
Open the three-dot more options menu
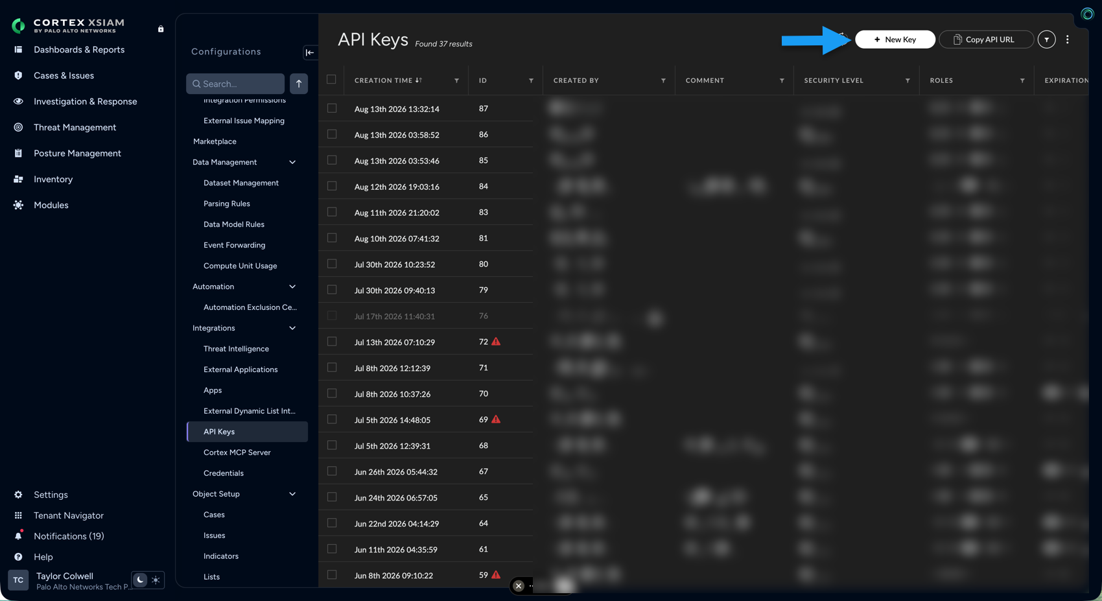click(1068, 40)
